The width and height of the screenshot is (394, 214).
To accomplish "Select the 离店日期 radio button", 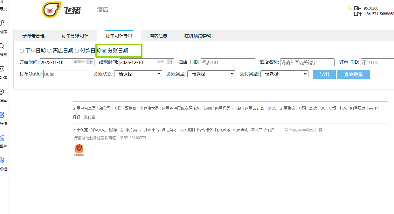I will point(49,51).
